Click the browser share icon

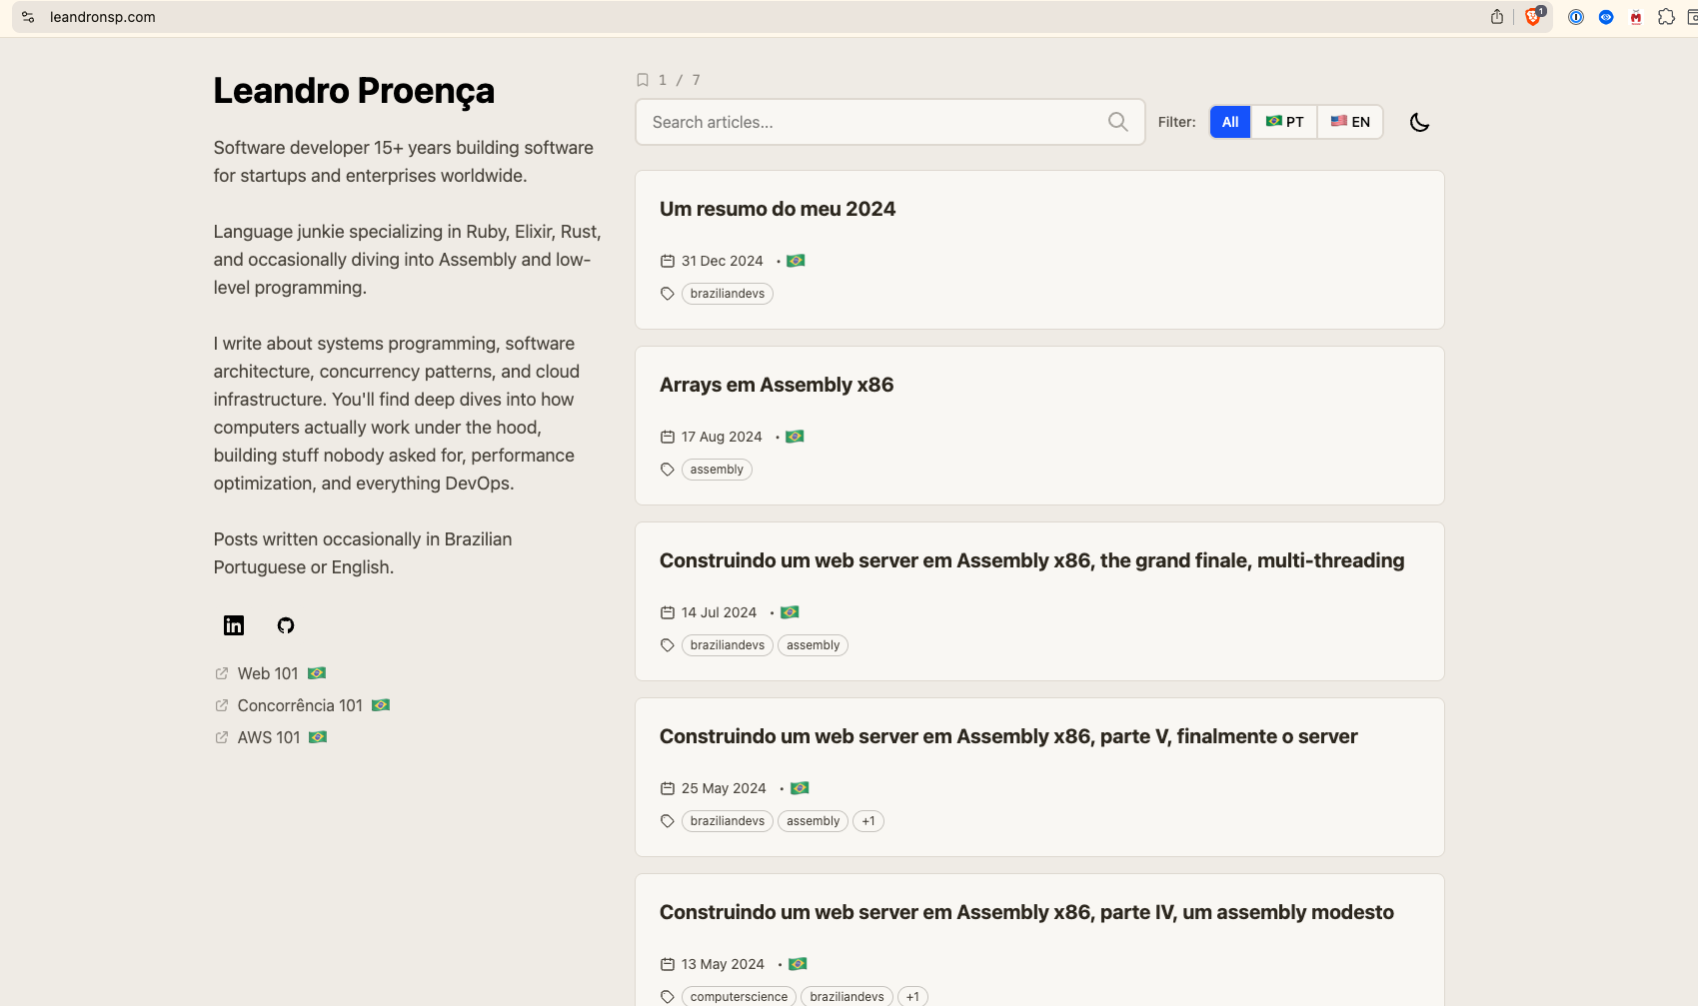(x=1496, y=17)
